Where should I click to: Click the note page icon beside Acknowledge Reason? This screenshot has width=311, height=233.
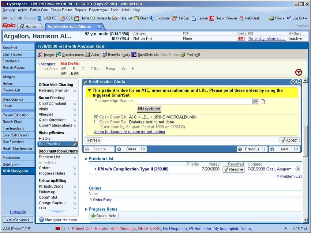pos(263,102)
